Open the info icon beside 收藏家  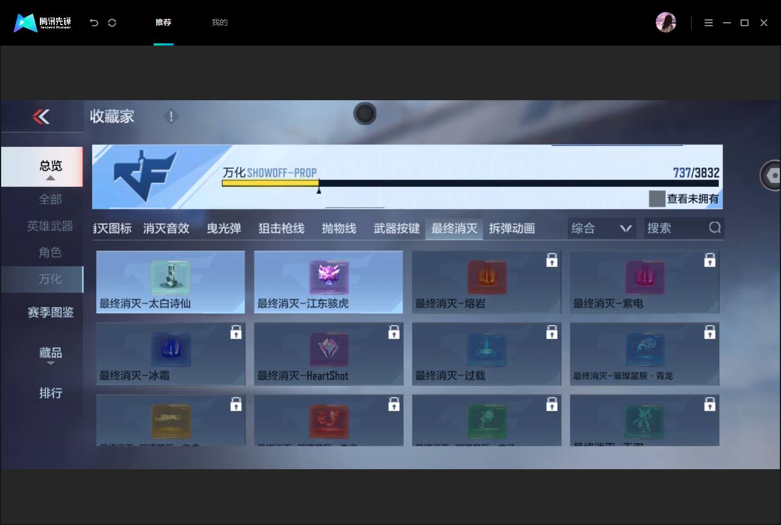171,117
